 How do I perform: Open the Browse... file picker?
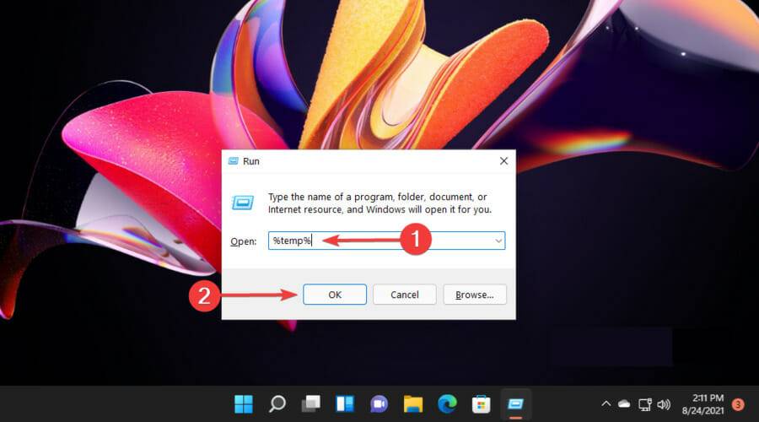(474, 295)
